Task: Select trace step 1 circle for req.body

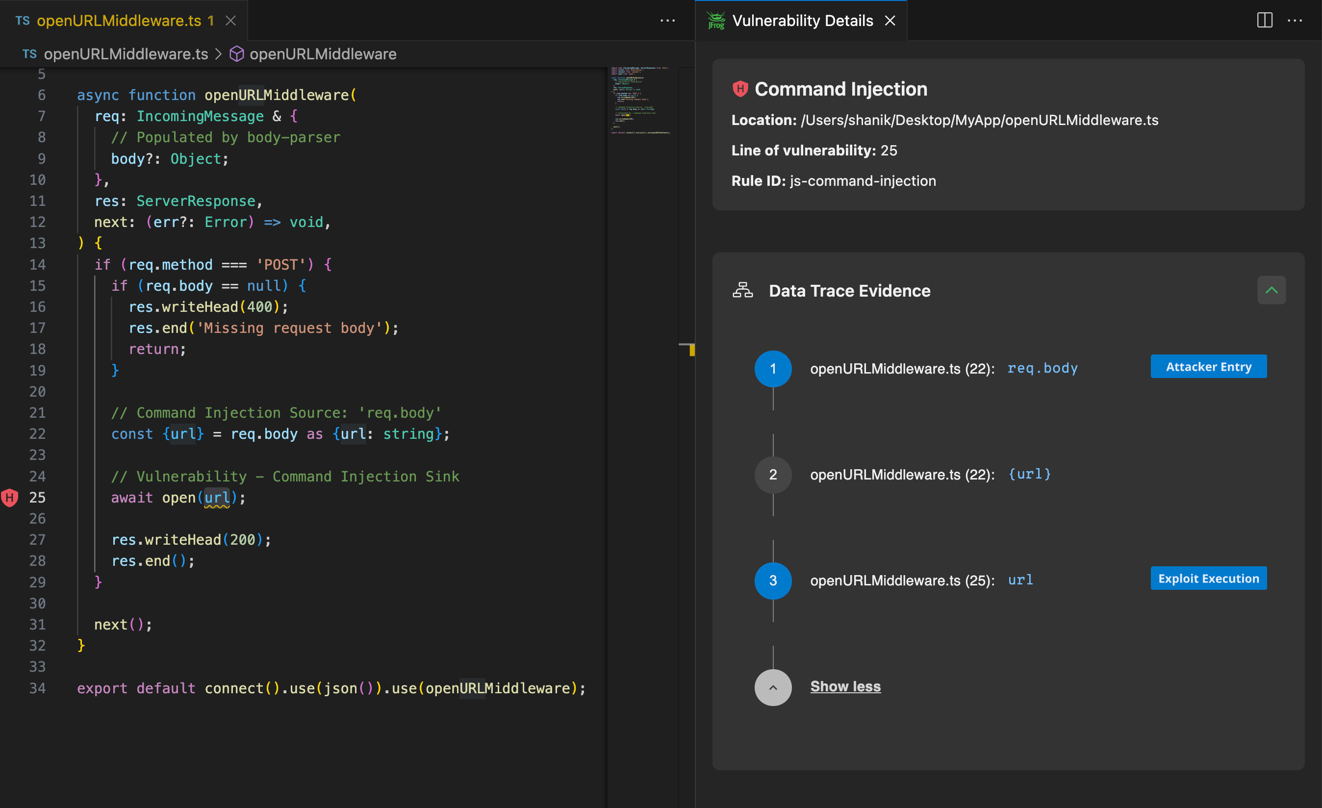Action: pyautogui.click(x=773, y=369)
